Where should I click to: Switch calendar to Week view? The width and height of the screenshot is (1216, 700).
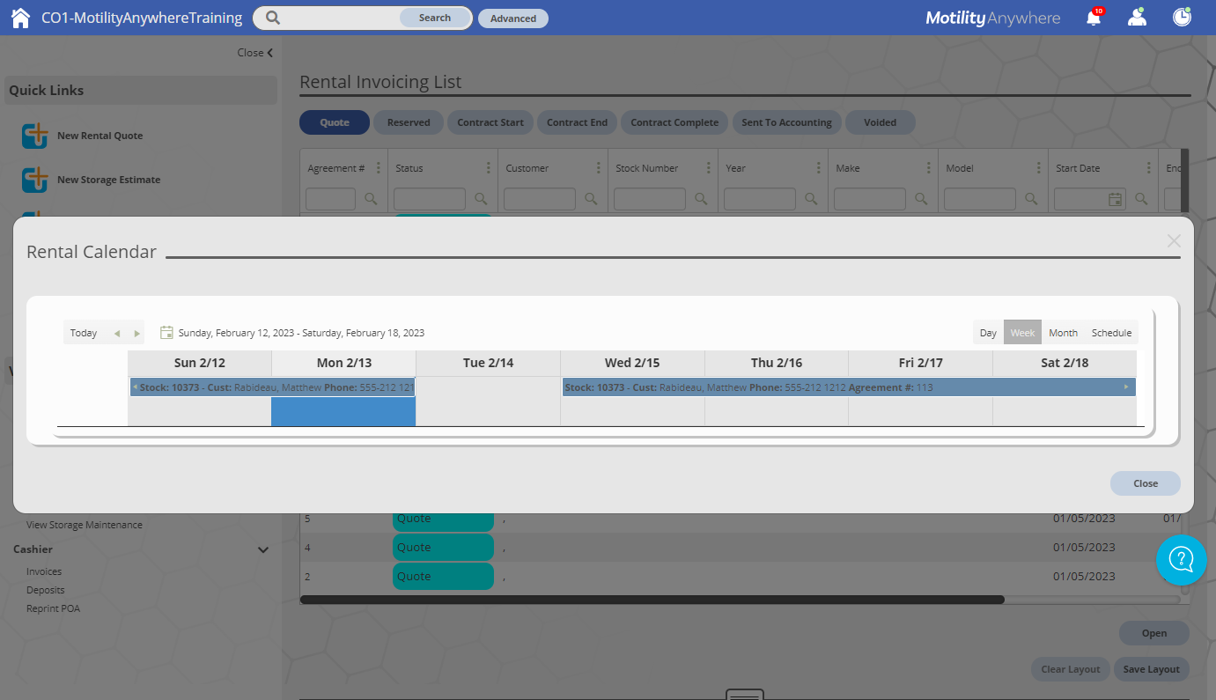(1022, 333)
